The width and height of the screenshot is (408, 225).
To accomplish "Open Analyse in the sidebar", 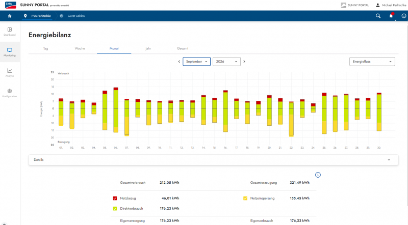I will click(x=10, y=72).
